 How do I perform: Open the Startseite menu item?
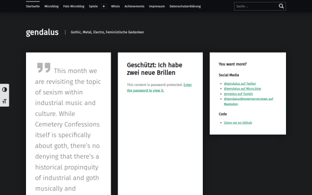pyautogui.click(x=33, y=6)
